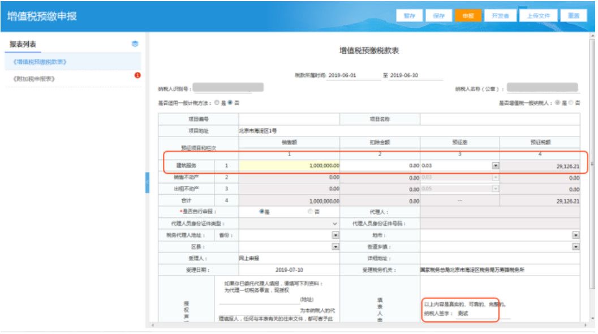
Task: Click the 纳税人名称（公章） field
Action: [543, 88]
